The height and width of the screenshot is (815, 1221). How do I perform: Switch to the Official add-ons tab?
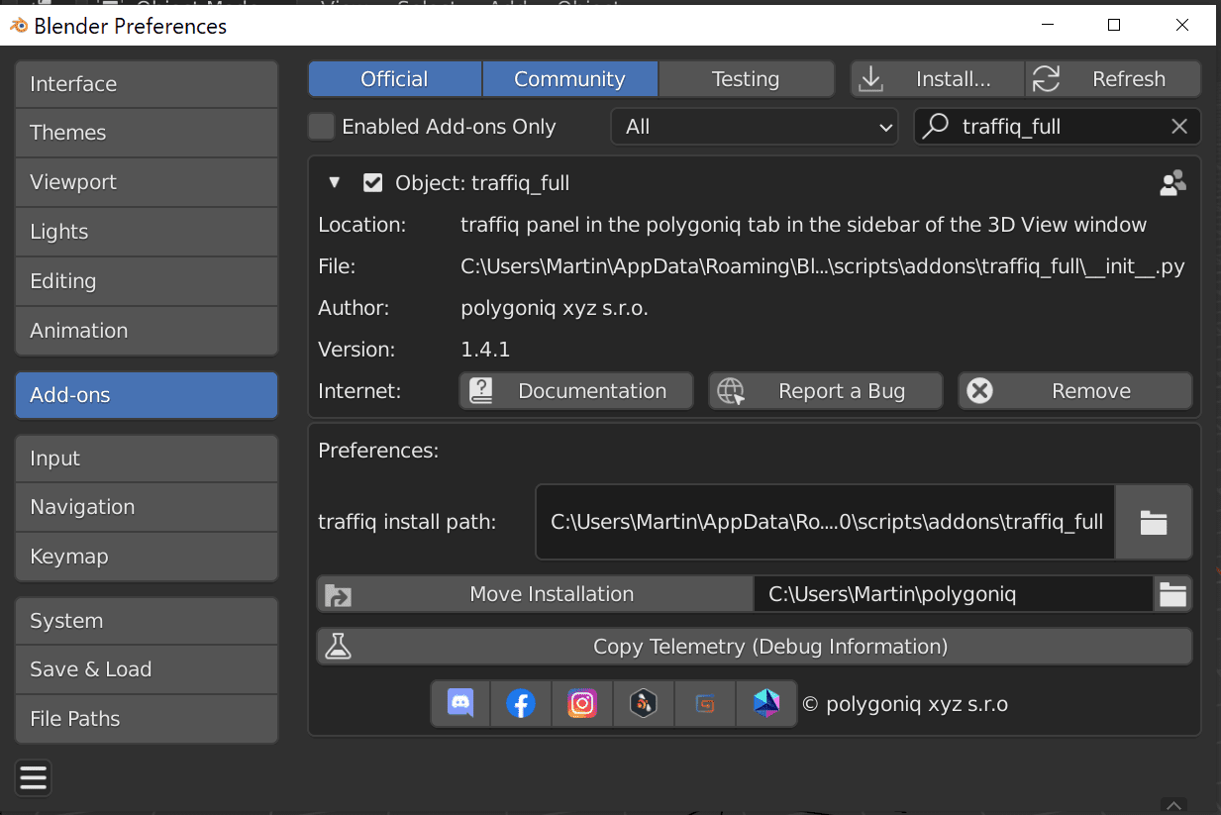click(394, 78)
